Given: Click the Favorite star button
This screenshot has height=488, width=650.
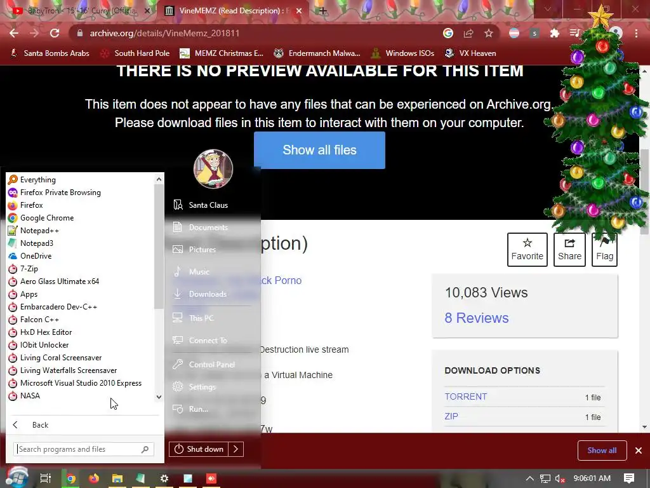Looking at the screenshot, I should pos(527,249).
